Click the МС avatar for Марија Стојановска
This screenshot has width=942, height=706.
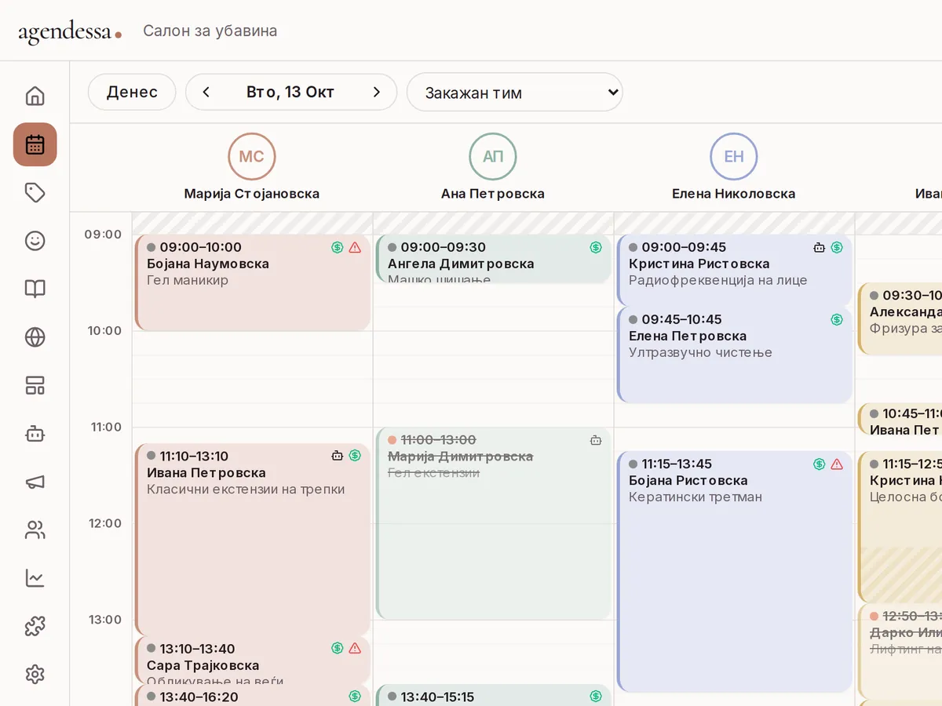(x=252, y=156)
